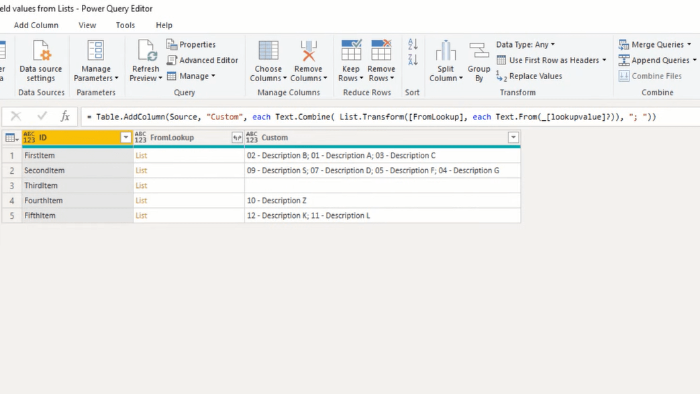
Task: Select the ThirdItem cell
Action: (77, 185)
